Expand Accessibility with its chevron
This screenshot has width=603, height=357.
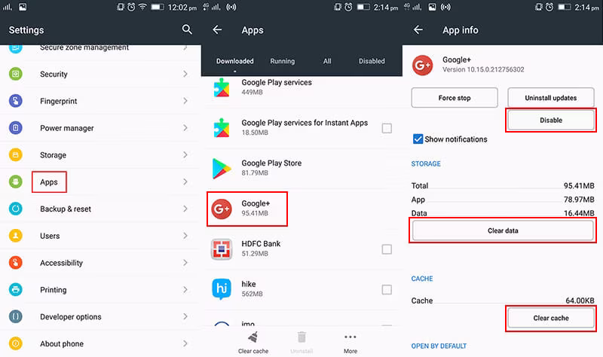pos(185,262)
